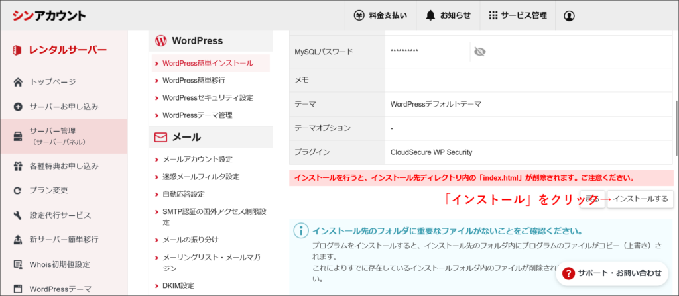679x296 pixels.
Task: Open サービス管理 menu
Action: click(517, 16)
